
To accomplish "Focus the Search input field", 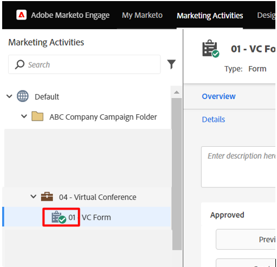I will (x=85, y=64).
